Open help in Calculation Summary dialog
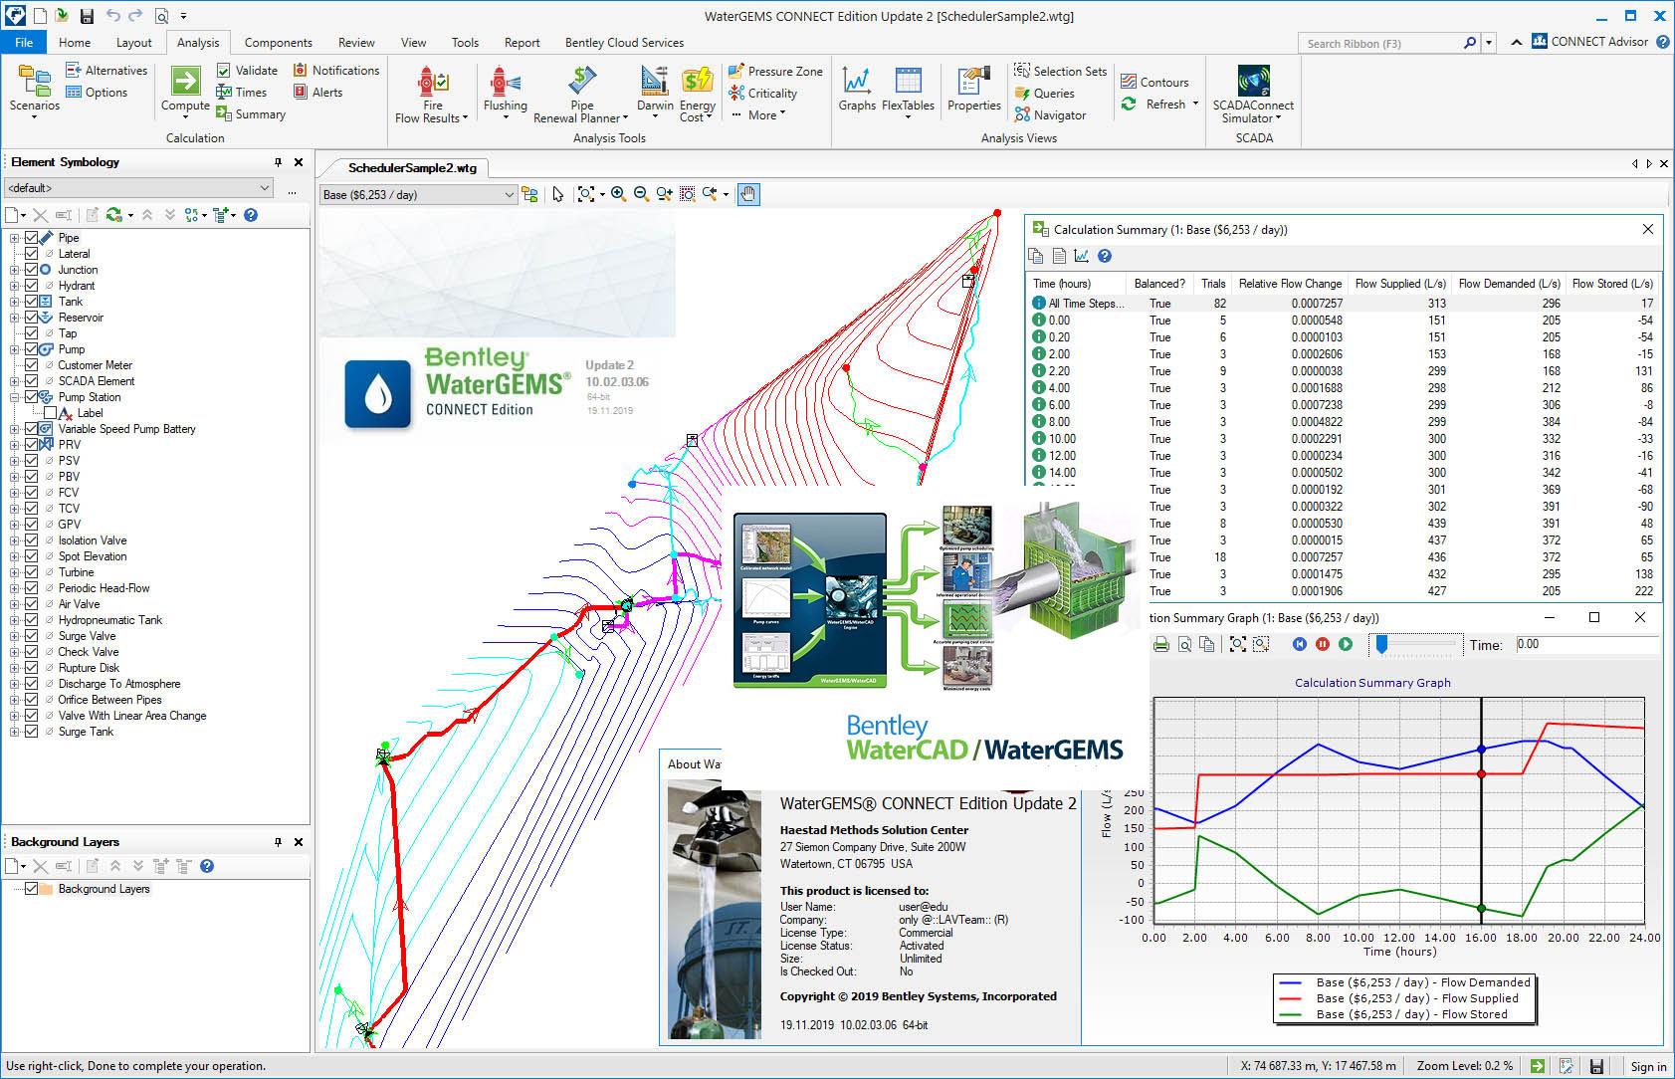 (1105, 256)
